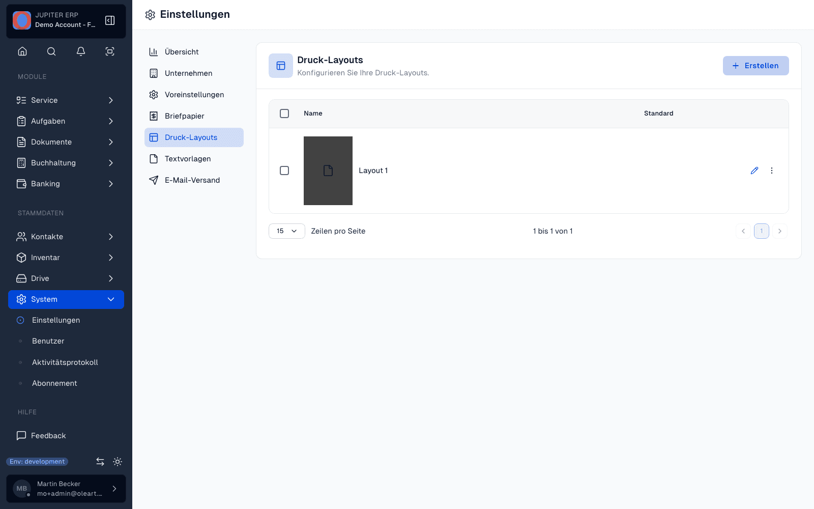Select page 1 in pagination
Viewport: 814px width, 509px height.
point(762,231)
